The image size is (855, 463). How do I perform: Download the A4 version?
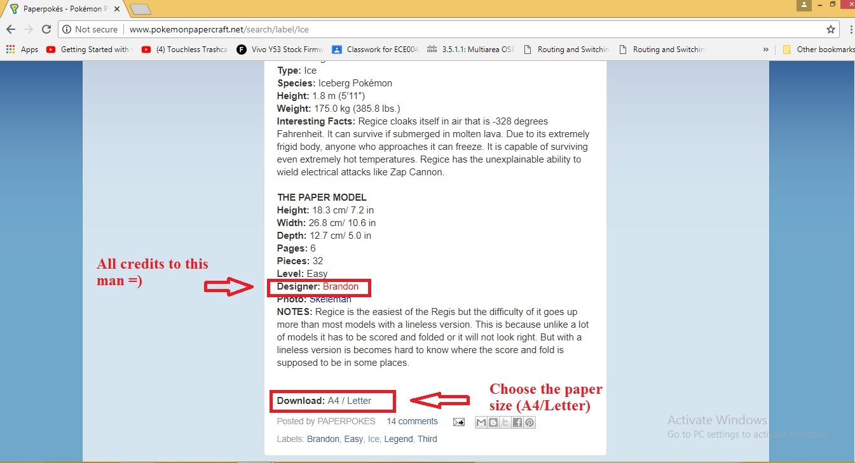(334, 401)
